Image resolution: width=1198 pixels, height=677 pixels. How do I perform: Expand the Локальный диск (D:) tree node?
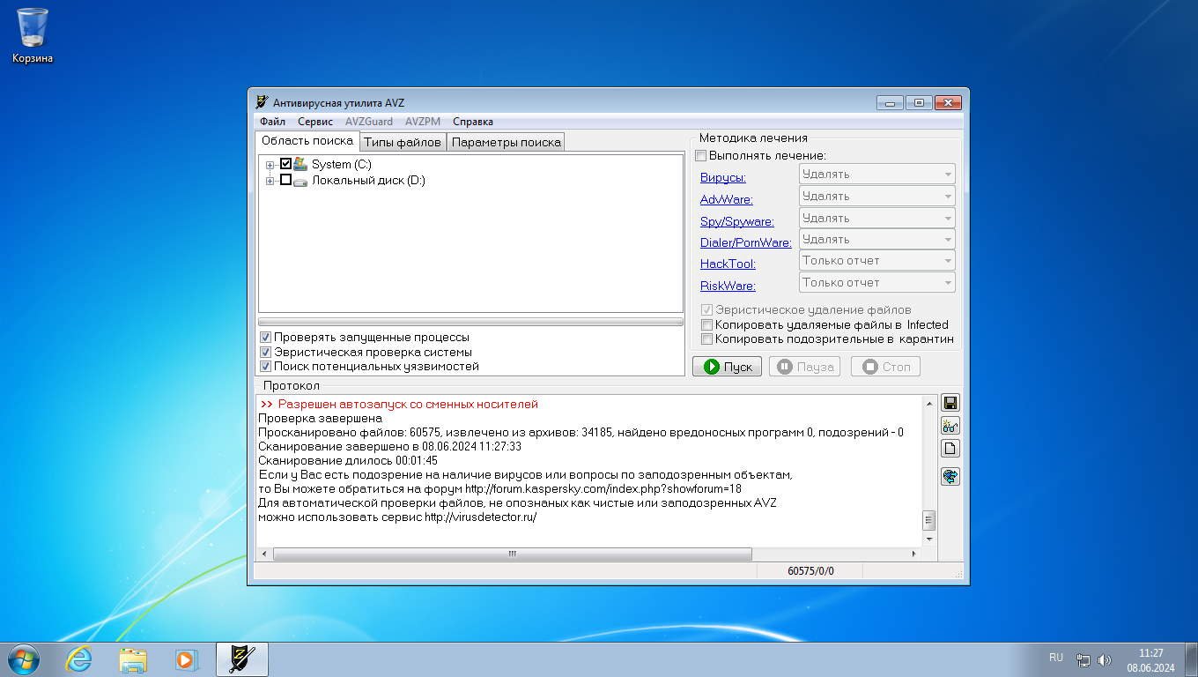coord(270,181)
